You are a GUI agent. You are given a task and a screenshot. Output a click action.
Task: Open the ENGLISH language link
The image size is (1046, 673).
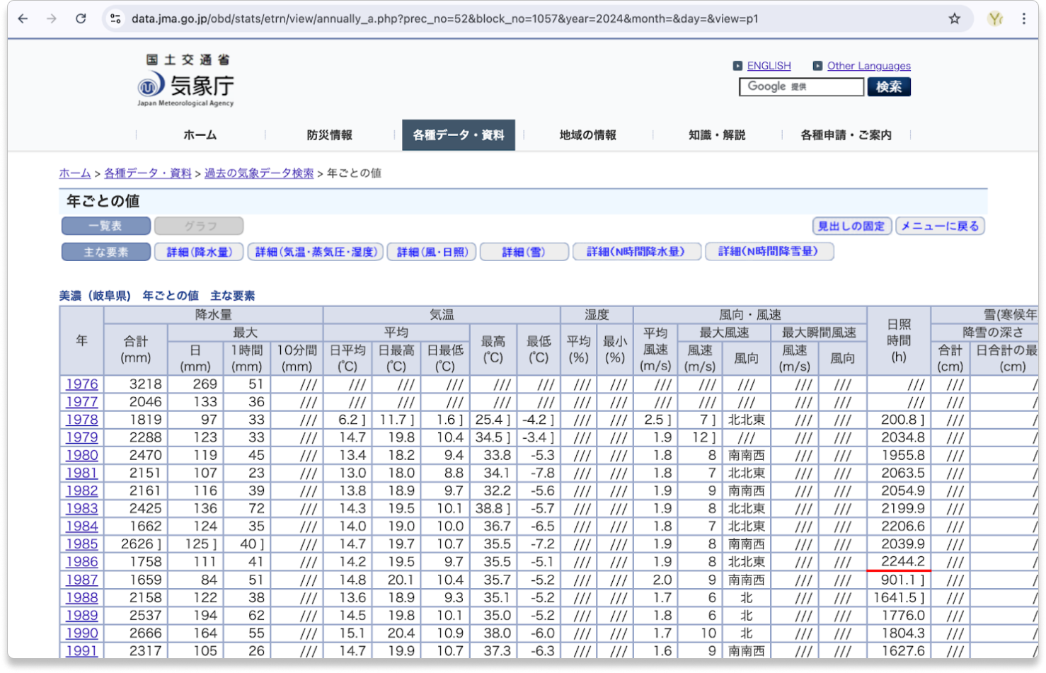769,66
